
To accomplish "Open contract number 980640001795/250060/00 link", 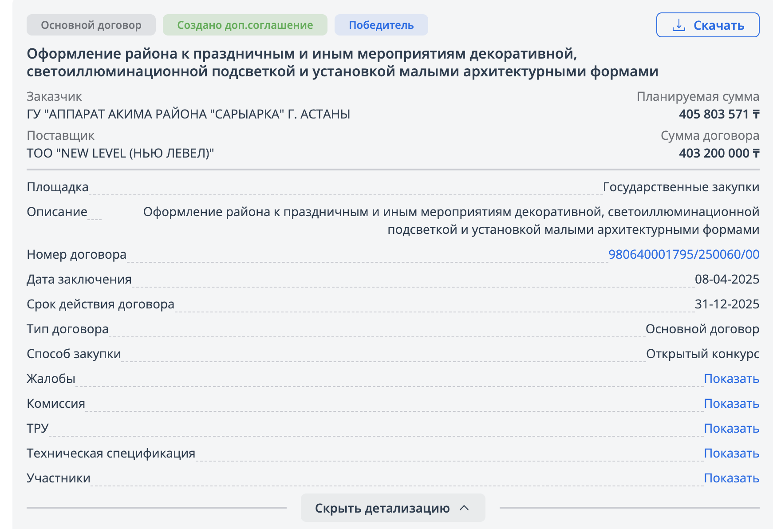I will 683,254.
